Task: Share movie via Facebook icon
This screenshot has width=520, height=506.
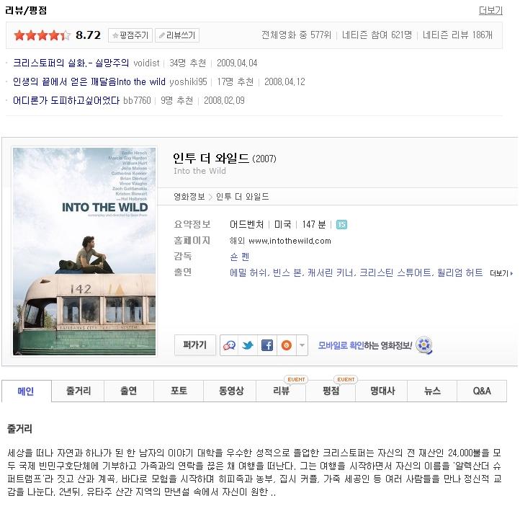Action: (x=267, y=345)
